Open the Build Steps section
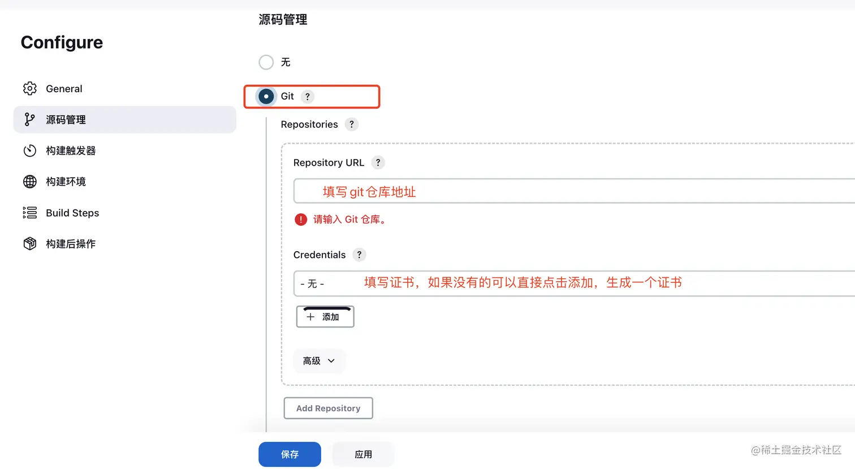 pyautogui.click(x=72, y=213)
